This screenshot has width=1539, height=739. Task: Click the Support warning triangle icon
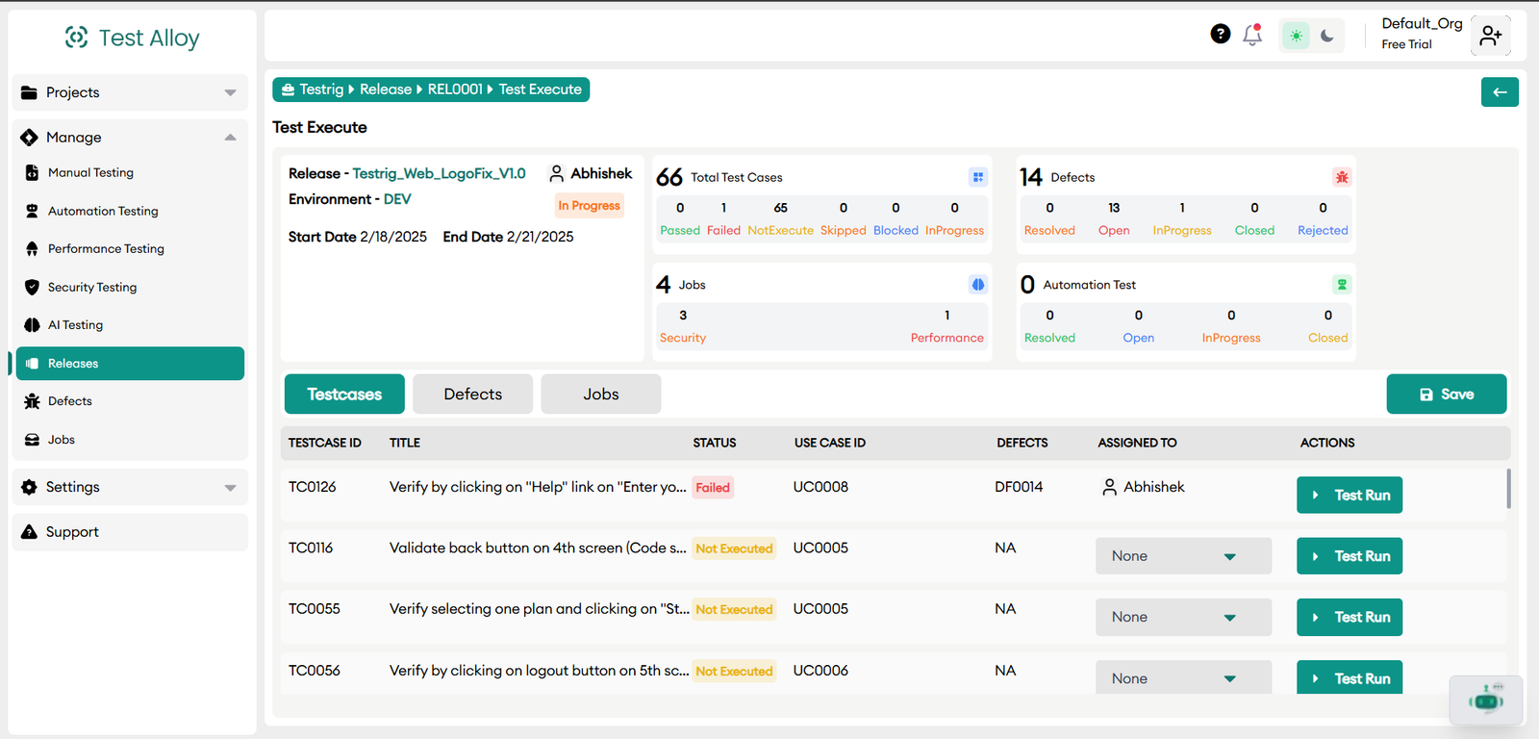click(x=30, y=532)
